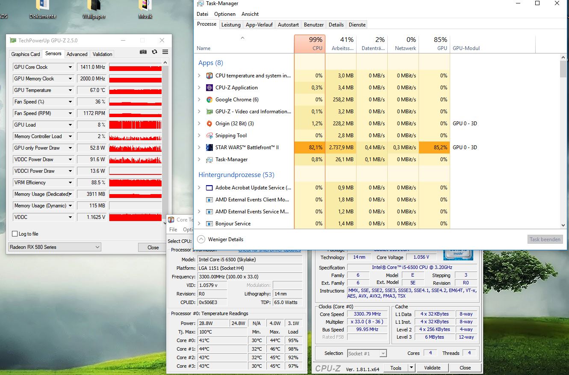The width and height of the screenshot is (569, 375).
Task: Click the Weniger Details collapse arrow icon
Action: pyautogui.click(x=201, y=239)
